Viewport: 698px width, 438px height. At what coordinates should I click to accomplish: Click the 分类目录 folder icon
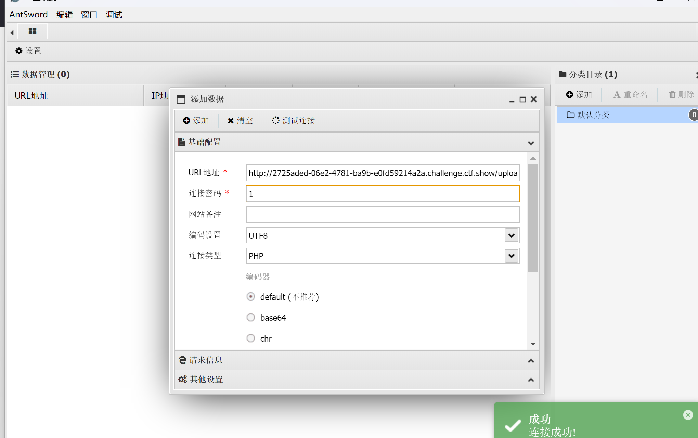tap(563, 74)
